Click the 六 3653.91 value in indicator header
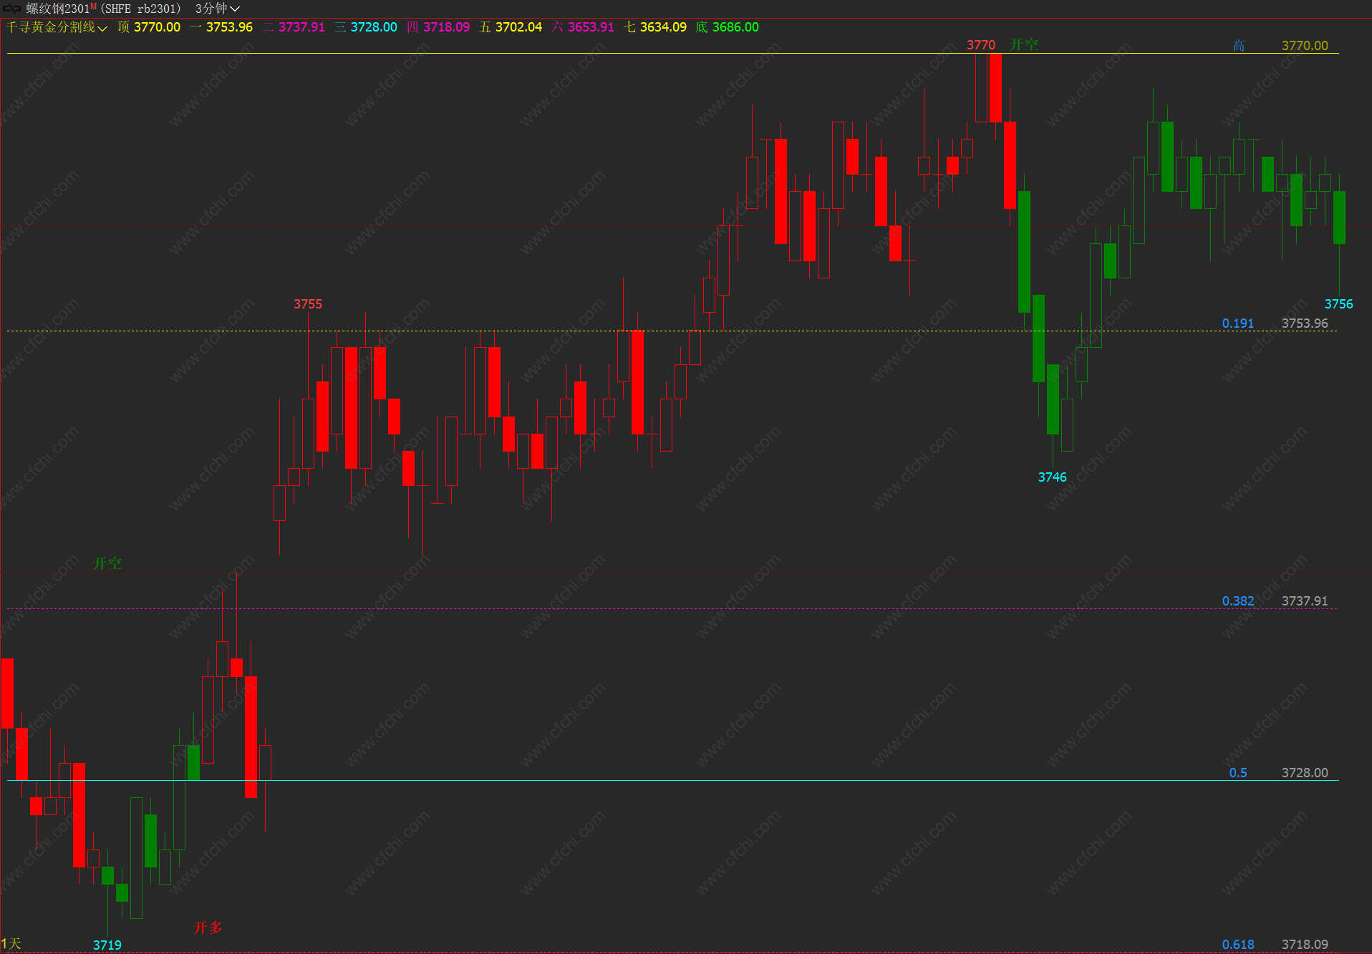 click(583, 27)
